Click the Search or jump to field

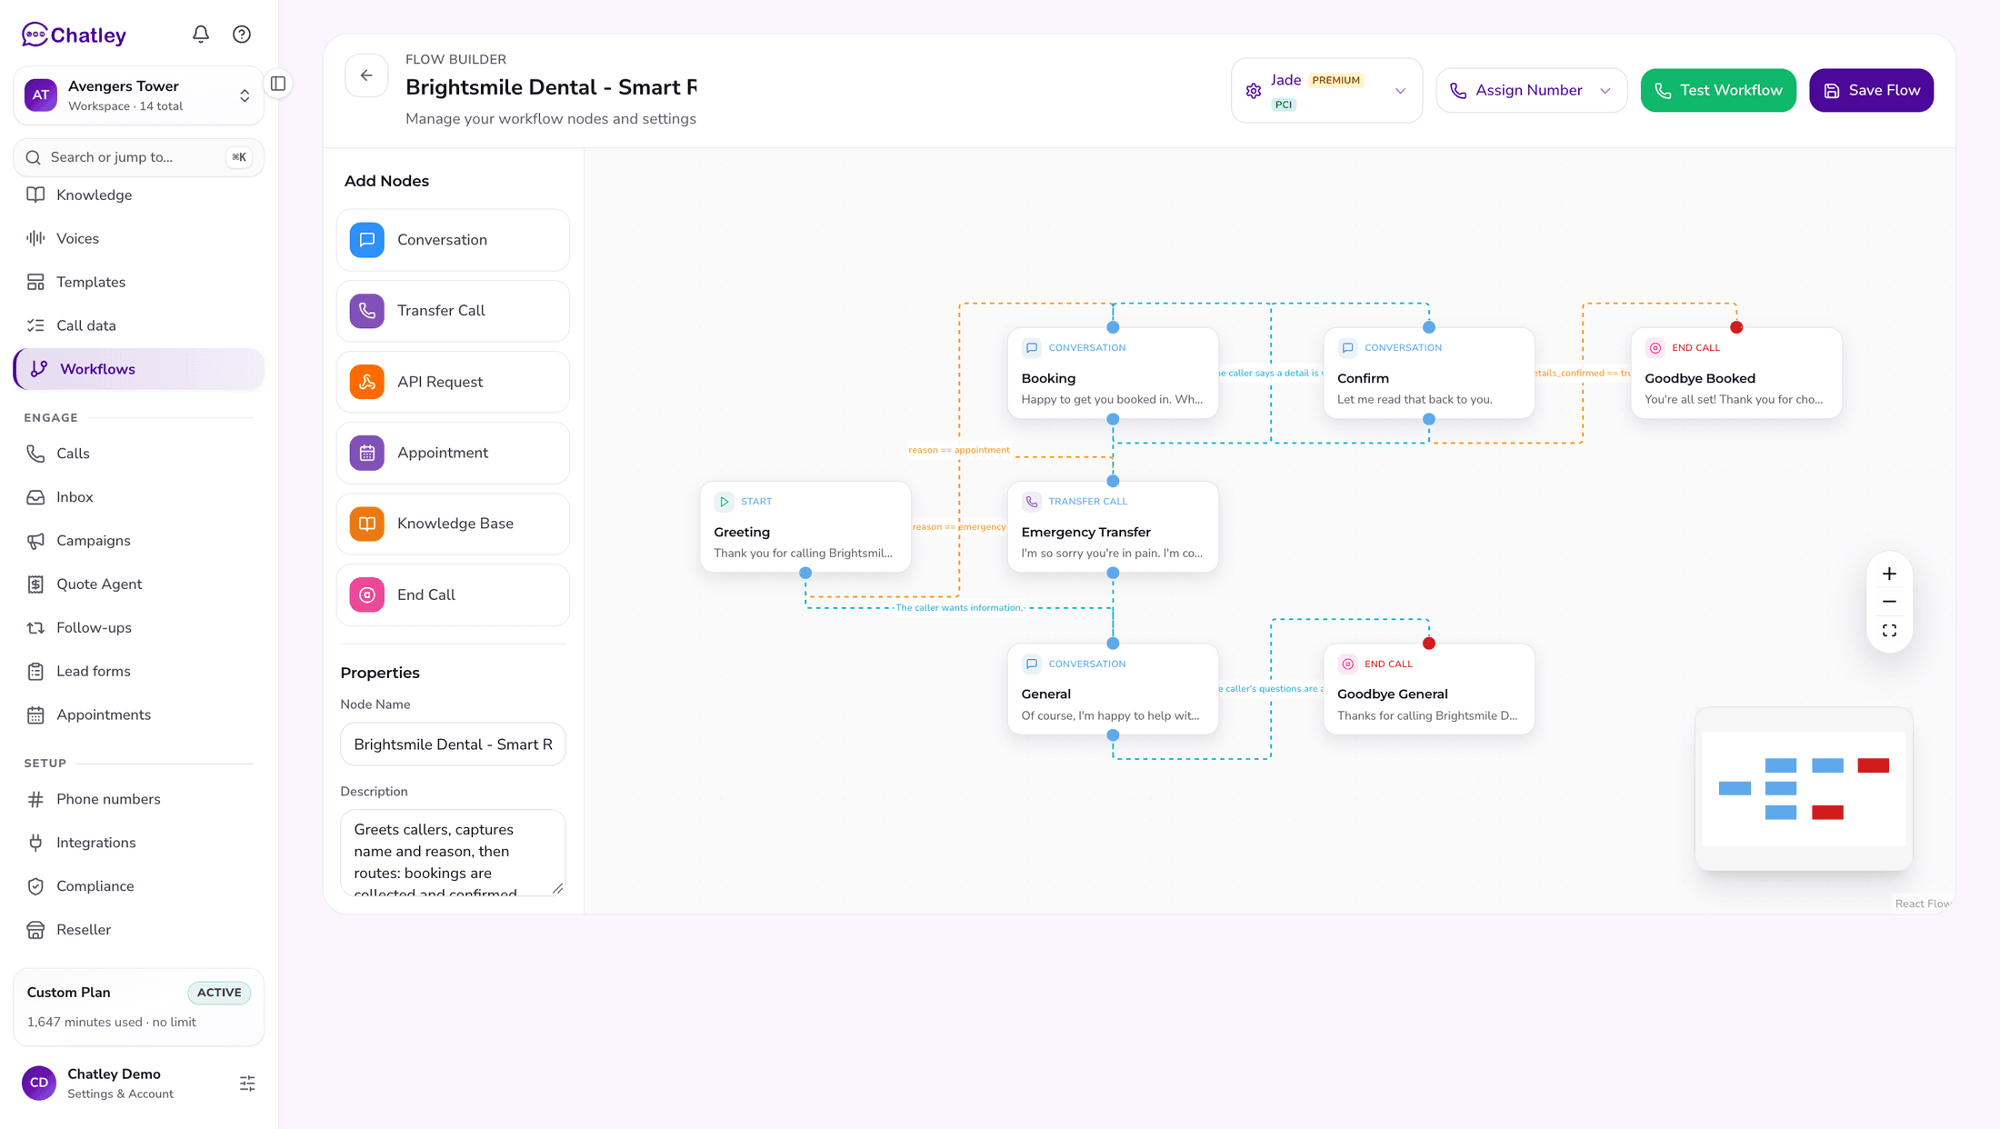(139, 157)
